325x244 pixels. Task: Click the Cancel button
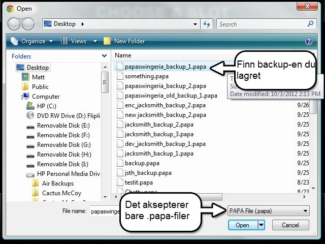coord(290,225)
